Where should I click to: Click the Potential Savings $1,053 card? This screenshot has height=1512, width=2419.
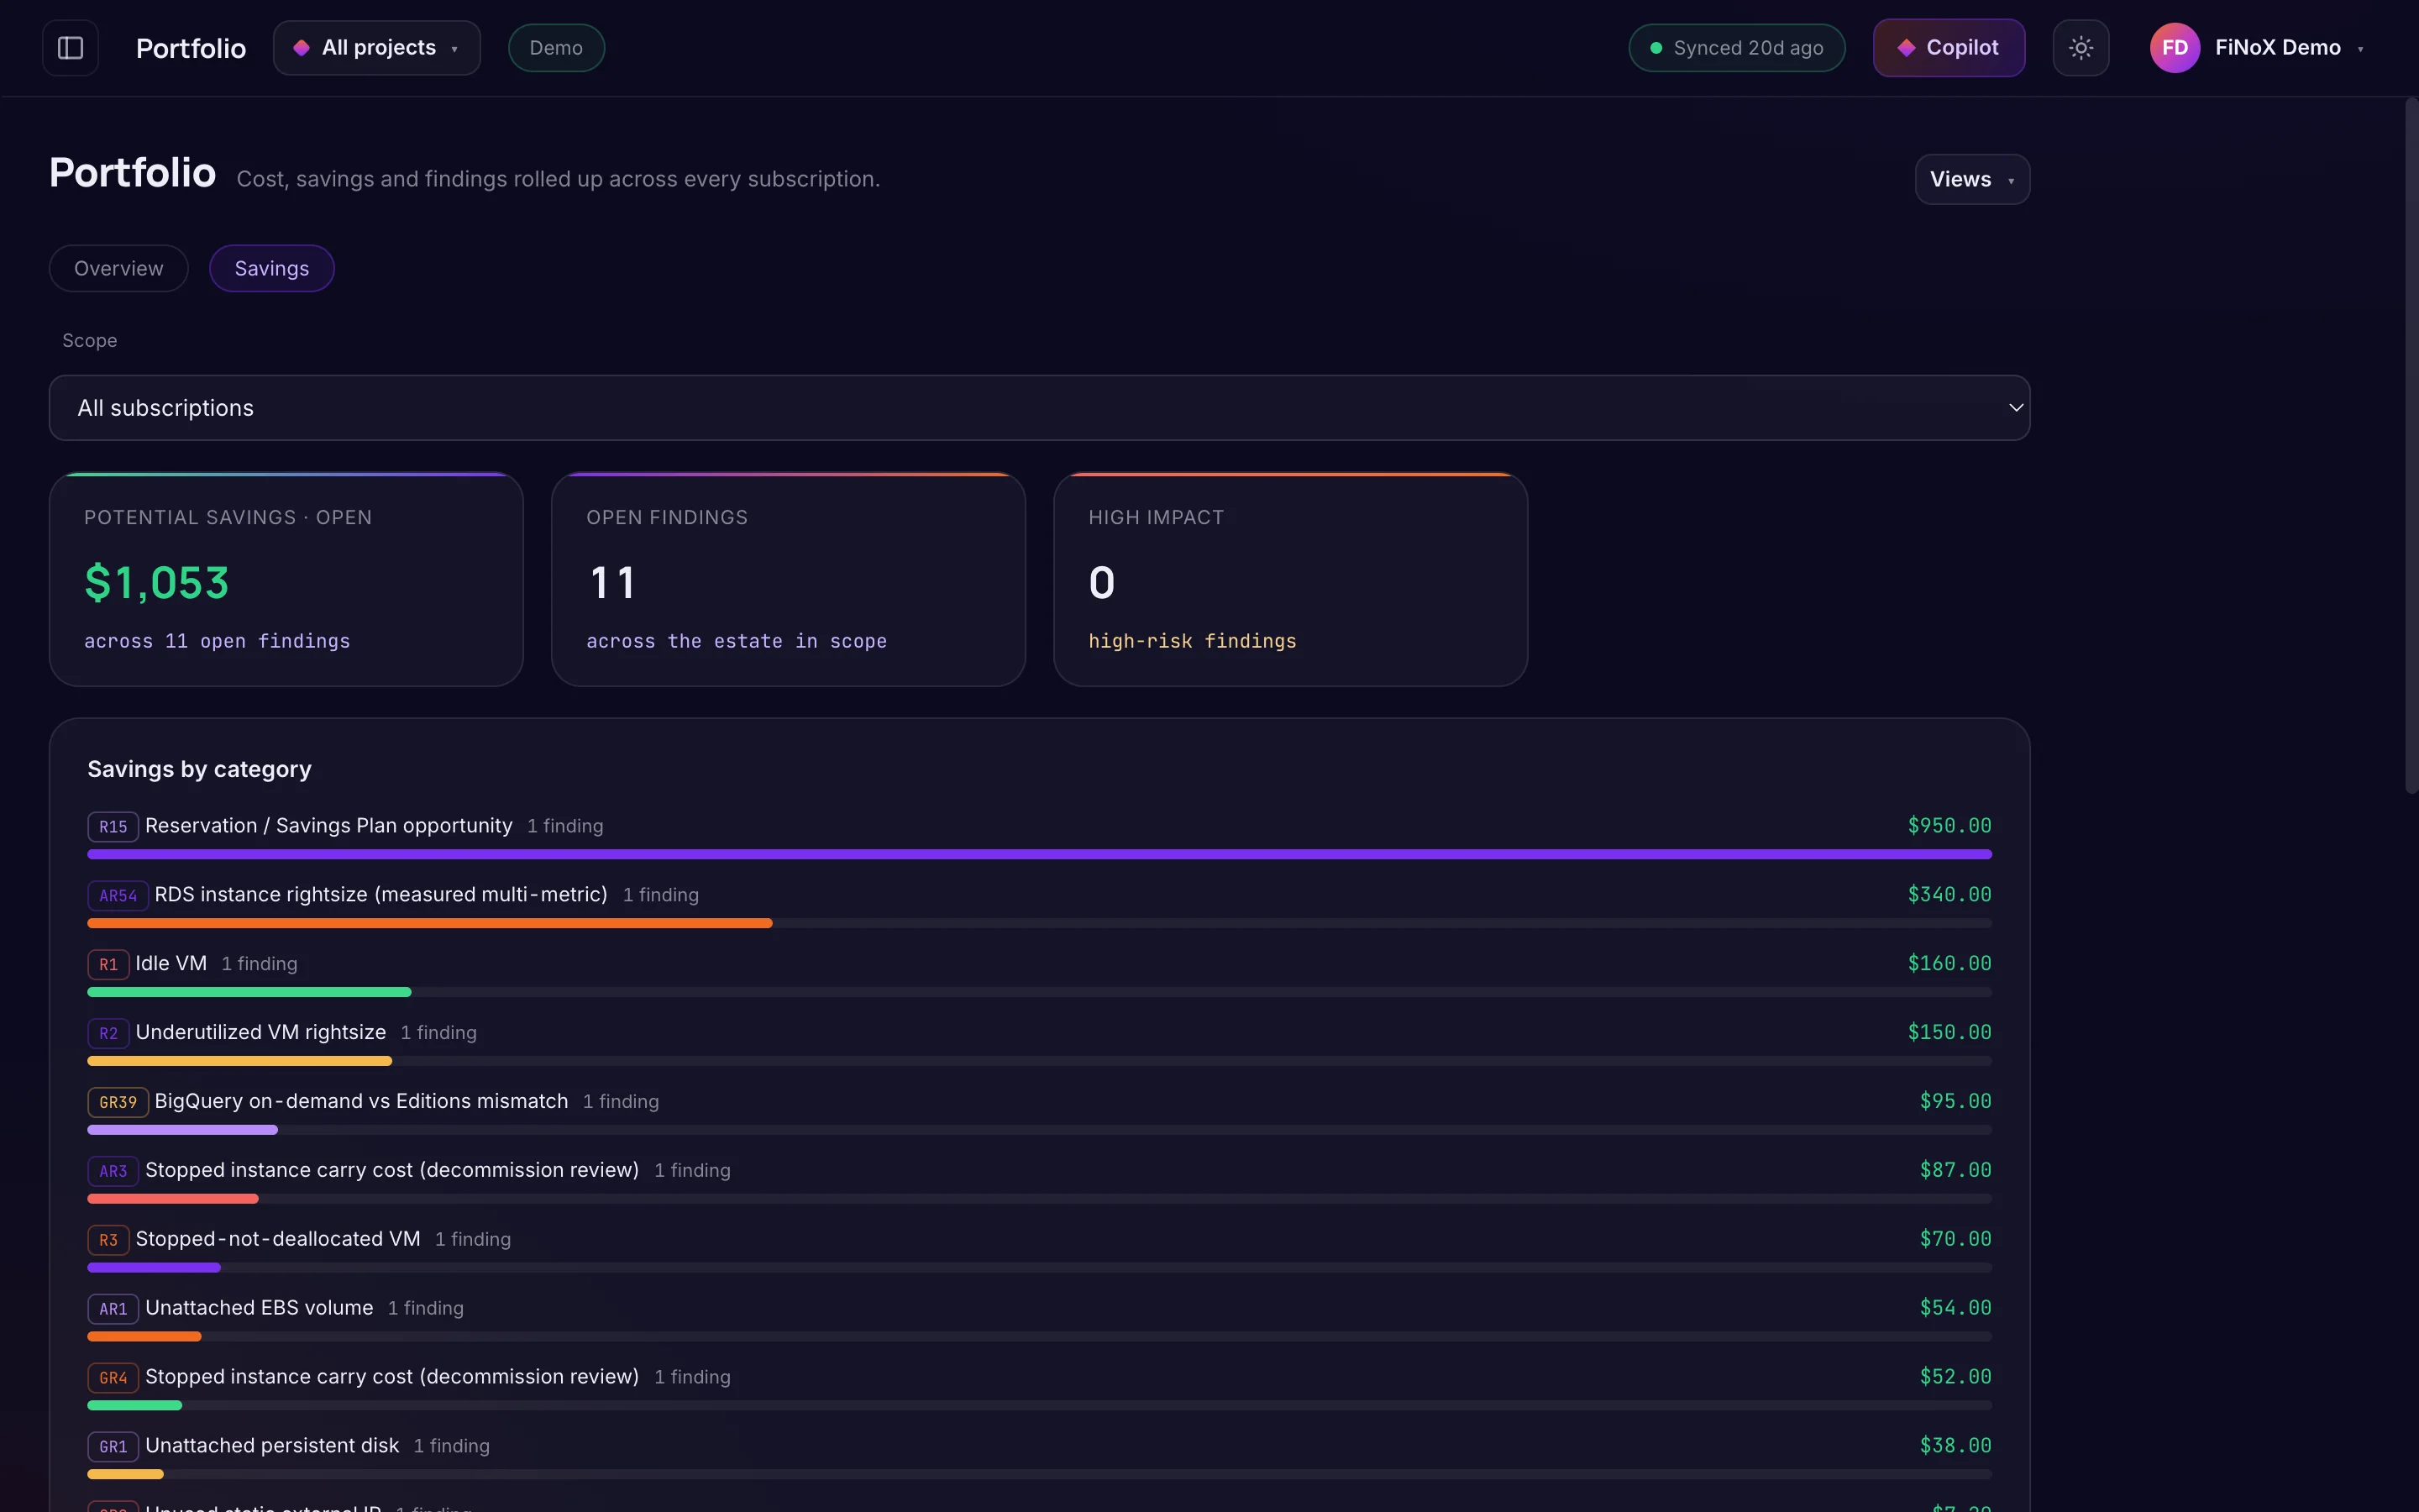(286, 580)
